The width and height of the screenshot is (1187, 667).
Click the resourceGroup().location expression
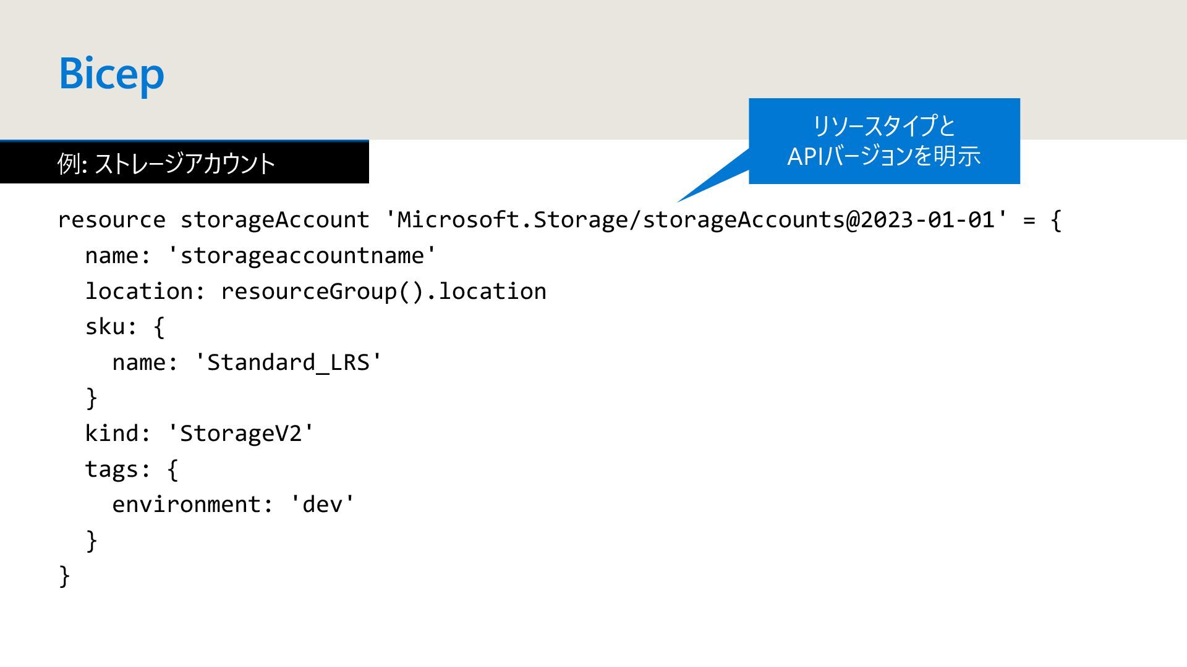point(383,292)
